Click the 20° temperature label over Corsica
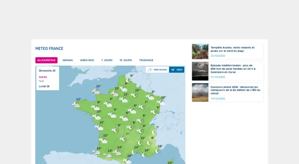 [170, 163]
